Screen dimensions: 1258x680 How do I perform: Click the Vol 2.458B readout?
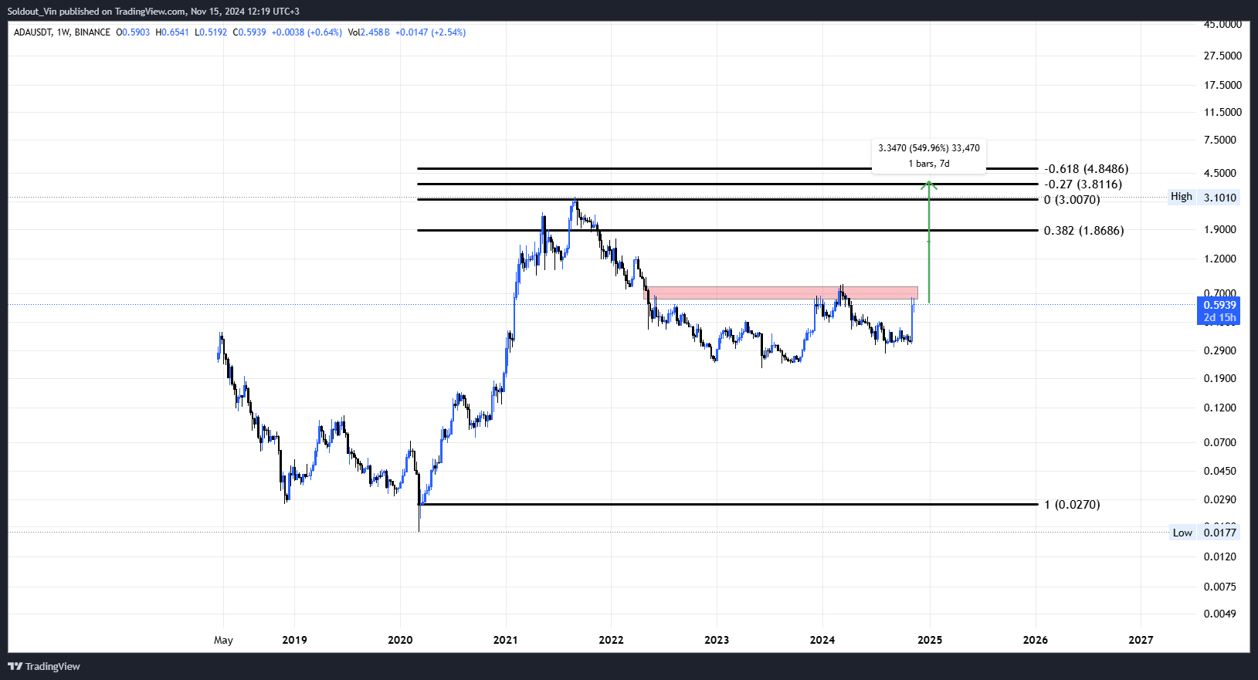pyautogui.click(x=368, y=32)
